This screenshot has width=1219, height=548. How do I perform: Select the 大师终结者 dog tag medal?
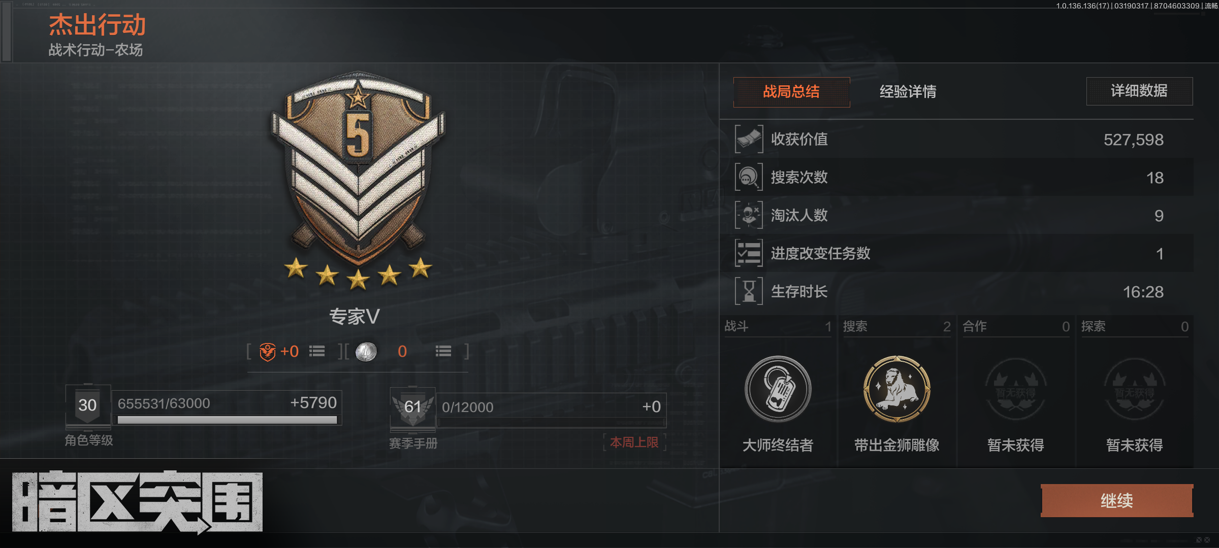coord(778,389)
